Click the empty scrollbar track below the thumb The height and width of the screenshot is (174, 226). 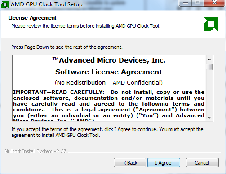209,92
